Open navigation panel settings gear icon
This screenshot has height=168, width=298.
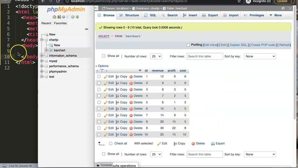tap(73, 17)
